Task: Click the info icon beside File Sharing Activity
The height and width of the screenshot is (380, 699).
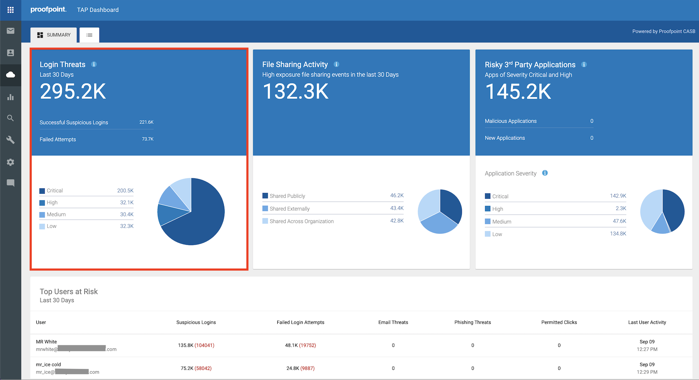Action: pyautogui.click(x=337, y=64)
